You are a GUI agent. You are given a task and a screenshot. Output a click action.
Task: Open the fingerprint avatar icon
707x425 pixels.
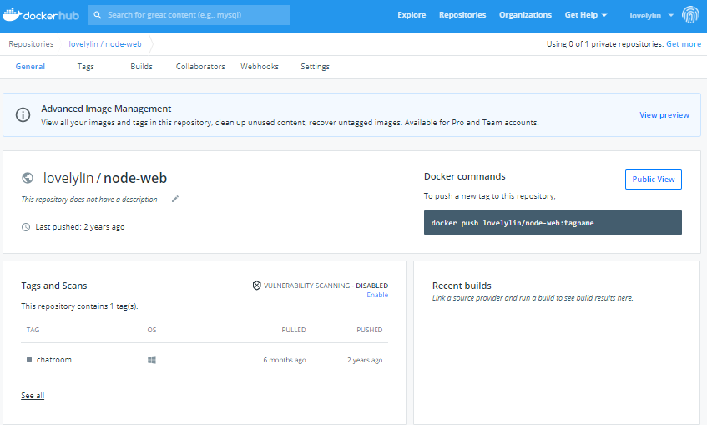click(690, 15)
